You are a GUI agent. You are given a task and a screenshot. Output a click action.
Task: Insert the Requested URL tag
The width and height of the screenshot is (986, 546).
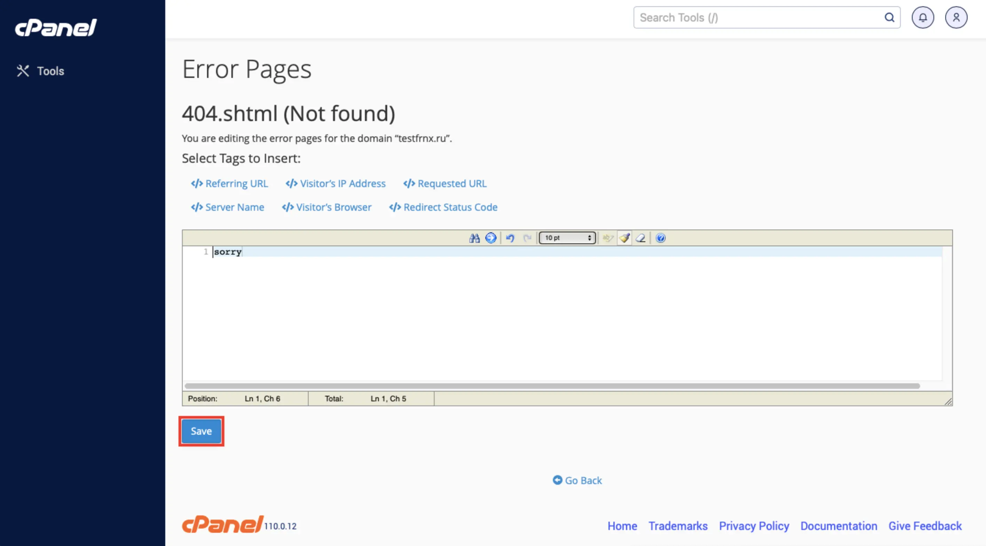(x=445, y=184)
